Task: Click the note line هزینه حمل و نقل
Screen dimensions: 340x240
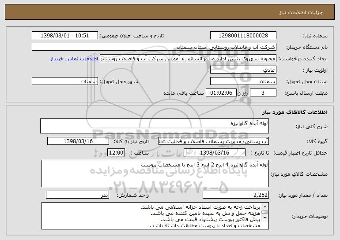Action: (x=205, y=214)
